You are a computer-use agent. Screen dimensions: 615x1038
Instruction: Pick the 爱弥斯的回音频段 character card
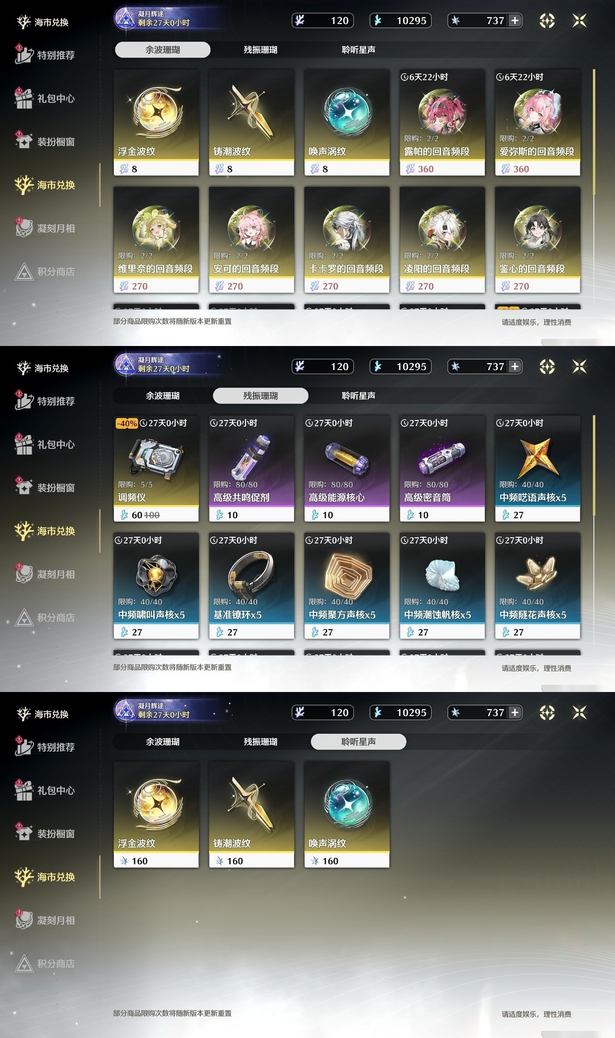click(538, 123)
